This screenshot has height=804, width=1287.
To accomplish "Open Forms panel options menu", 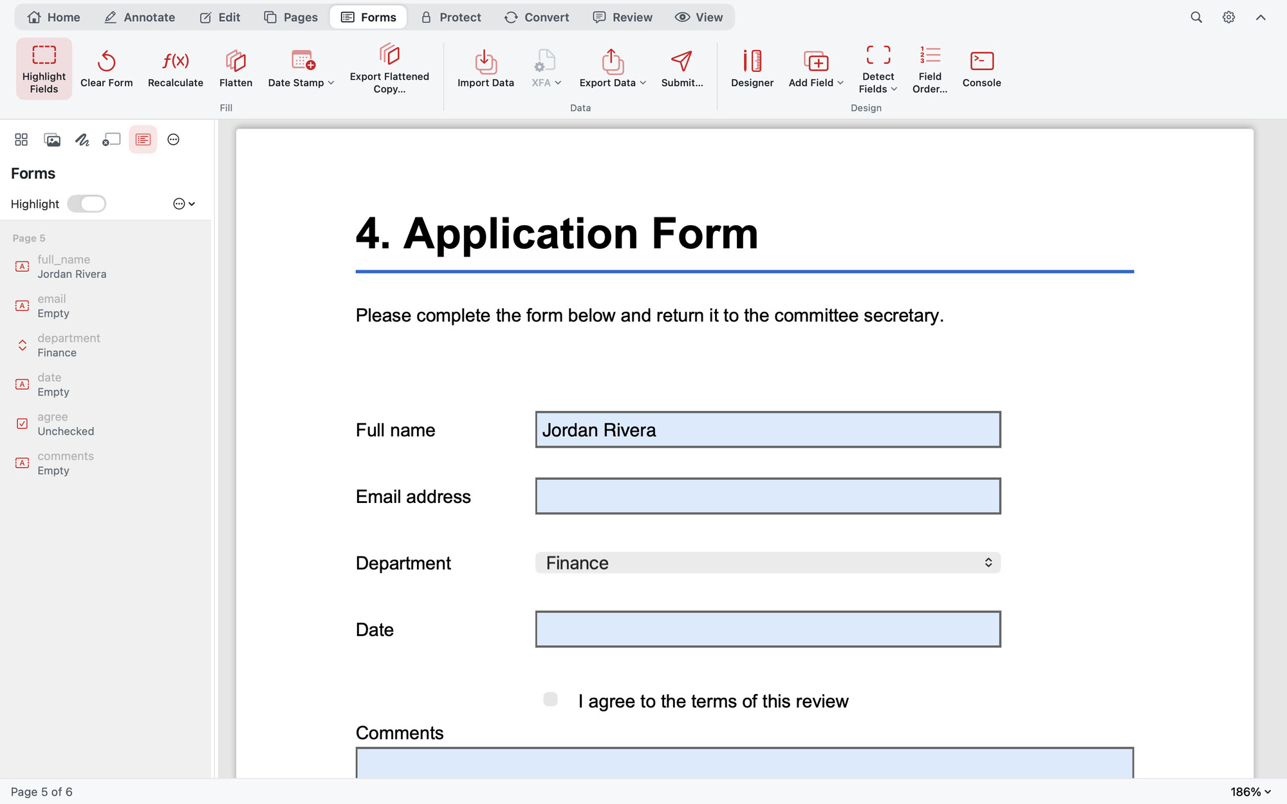I will (184, 204).
